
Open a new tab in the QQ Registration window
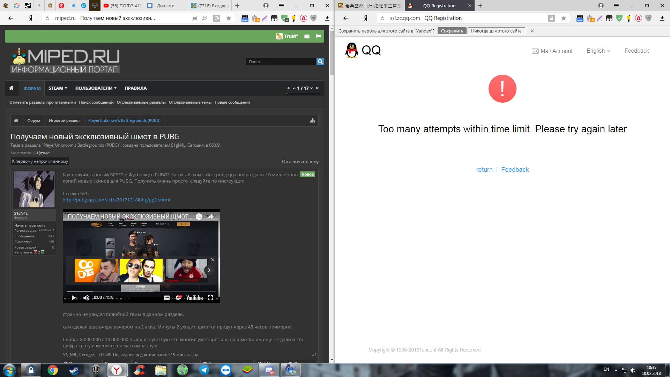click(x=480, y=6)
